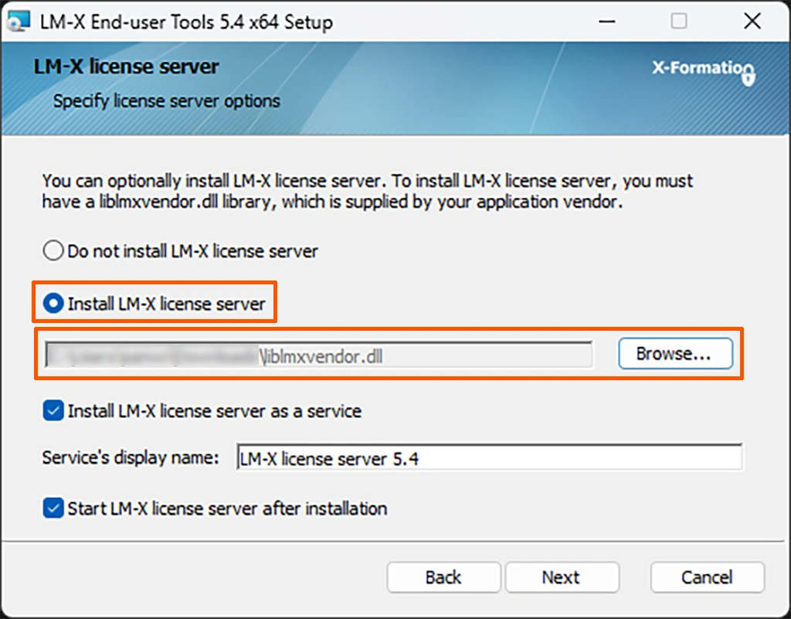Screen dimensions: 791x619
Task: Click the Service's display name label
Action: [131, 457]
